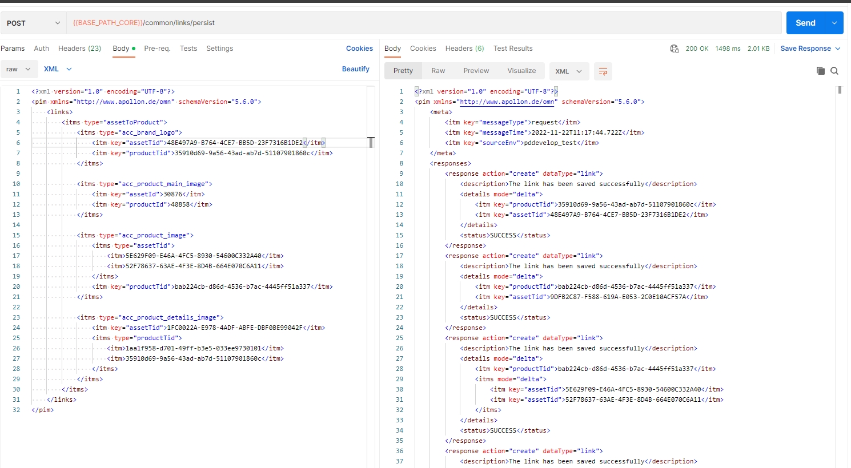Expand the Save Response menu
Viewport: 851px width, 468px height.
(810, 49)
